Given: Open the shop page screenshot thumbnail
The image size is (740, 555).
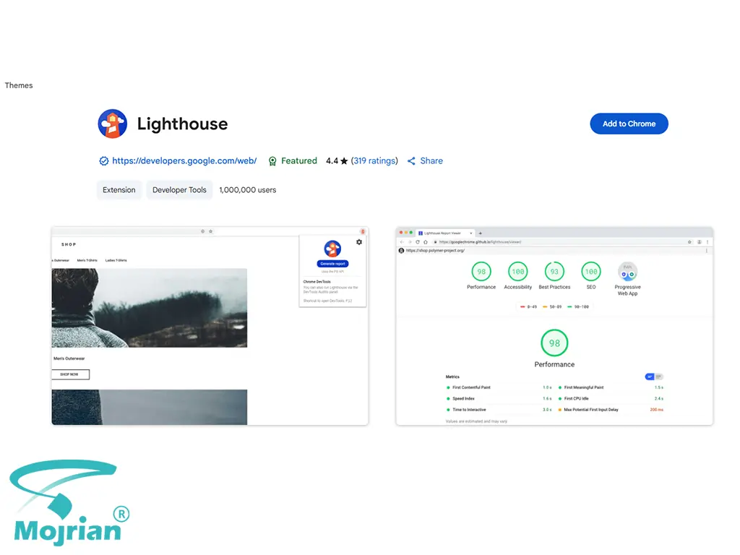Looking at the screenshot, I should [x=210, y=326].
